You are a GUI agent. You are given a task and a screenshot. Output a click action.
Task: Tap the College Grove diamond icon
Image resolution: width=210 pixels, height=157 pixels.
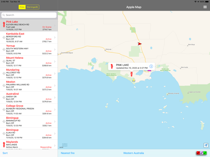[x=4, y=110]
